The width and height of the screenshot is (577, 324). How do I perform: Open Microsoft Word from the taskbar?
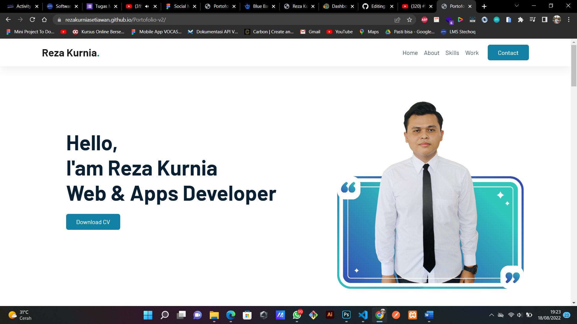[x=429, y=315]
